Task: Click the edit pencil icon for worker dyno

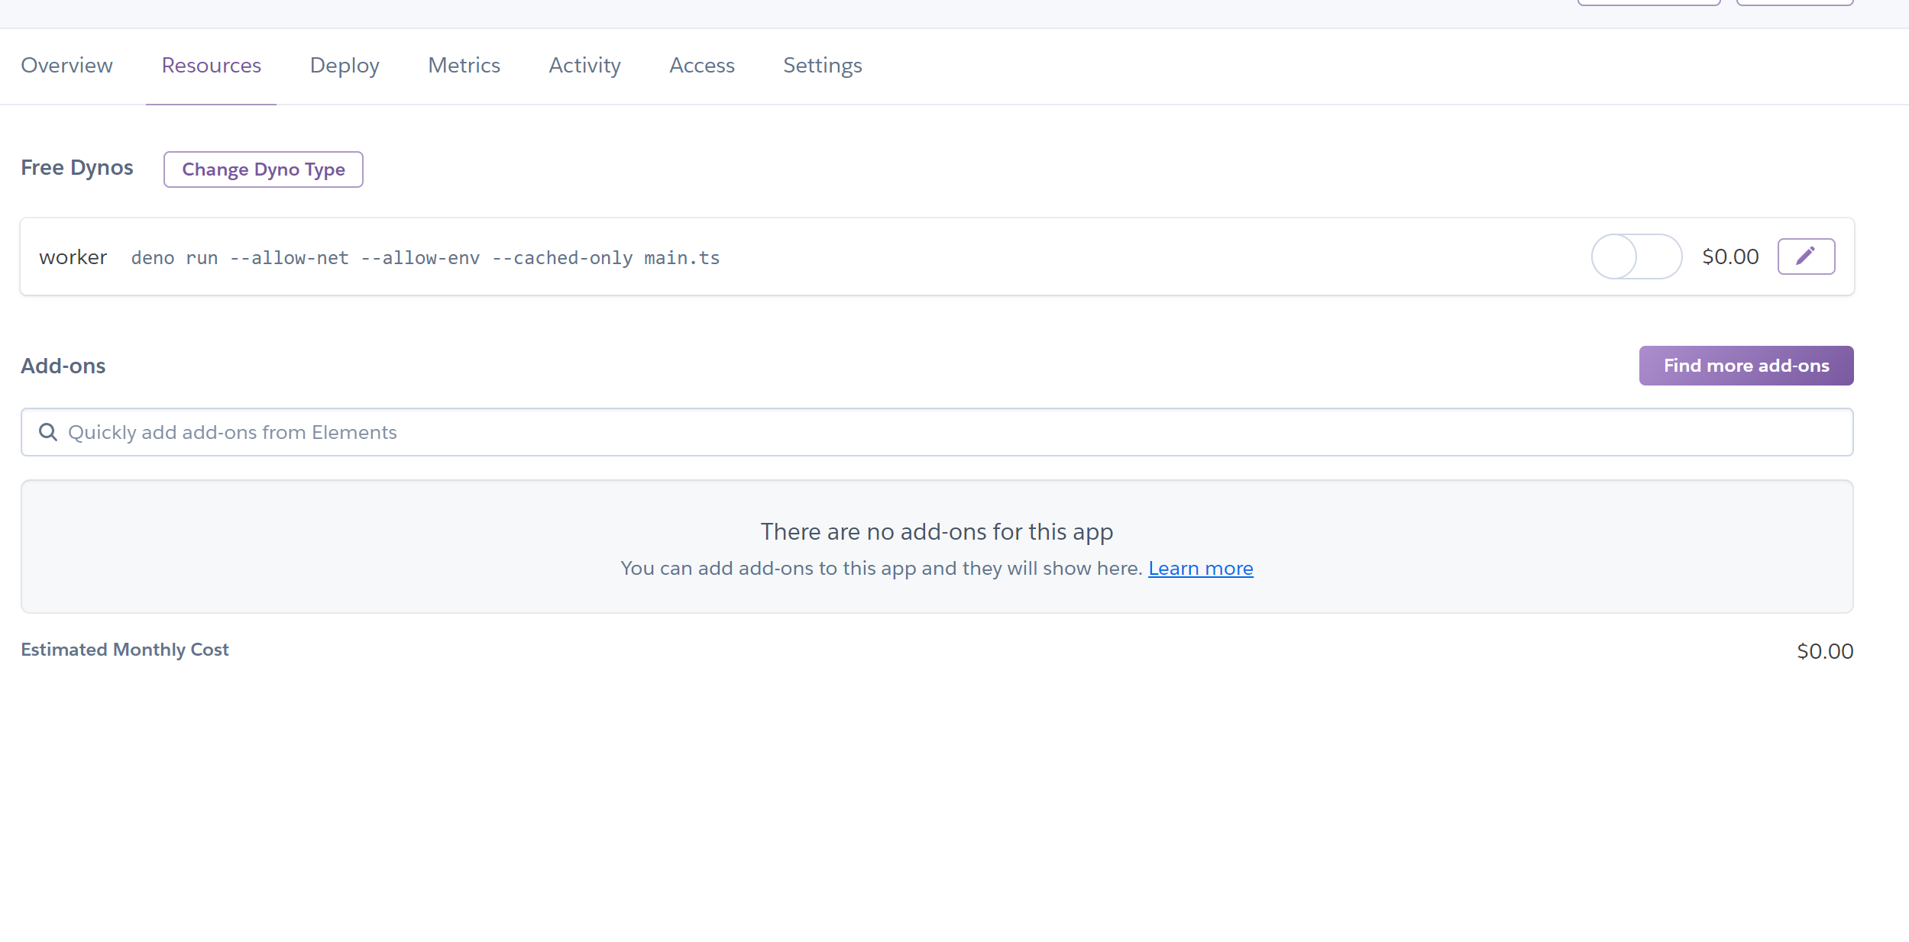Action: click(1807, 256)
